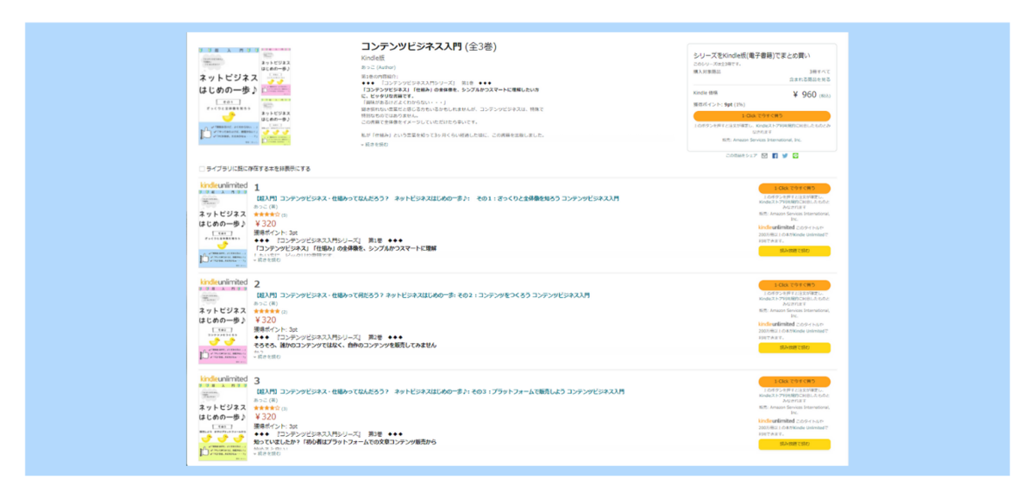Open the author link under book 3 title
Image resolution: width=1035 pixels, height=498 pixels.
pyautogui.click(x=265, y=400)
